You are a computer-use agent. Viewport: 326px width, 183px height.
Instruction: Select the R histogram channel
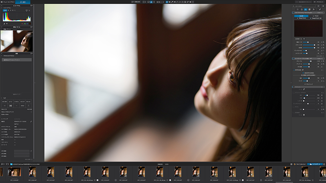tap(9, 11)
